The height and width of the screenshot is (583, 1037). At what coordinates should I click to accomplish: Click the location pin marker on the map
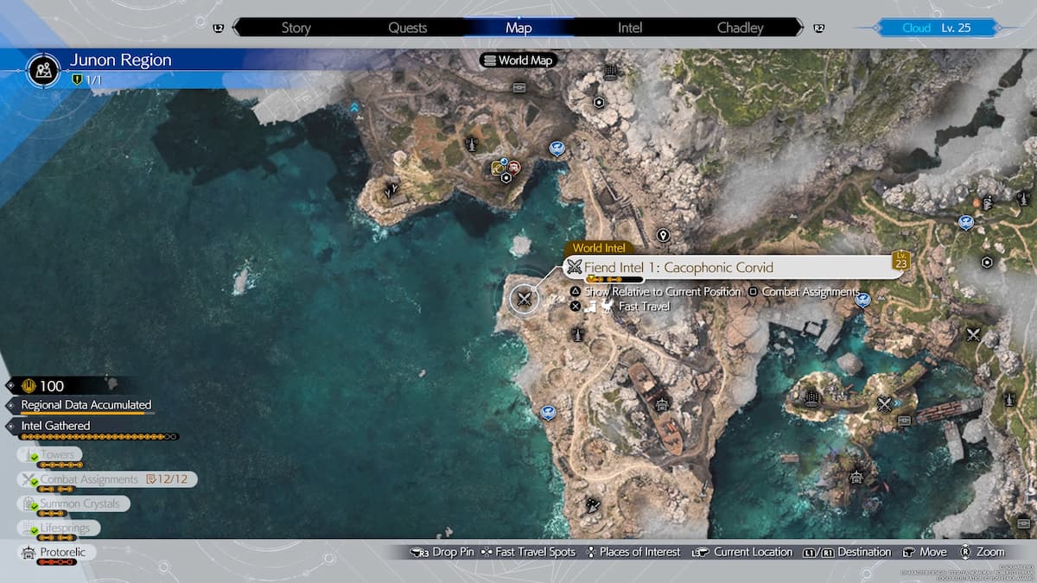pos(663,235)
